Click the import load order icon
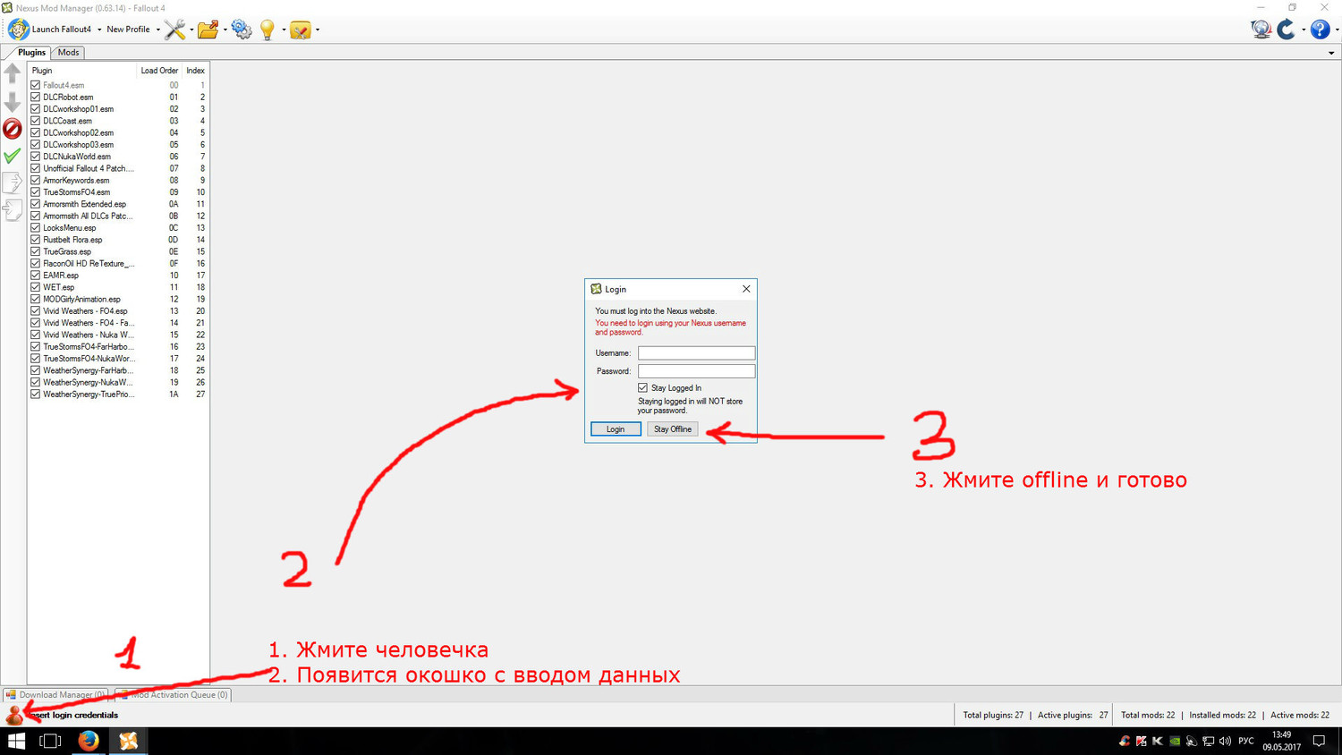The width and height of the screenshot is (1342, 755). [x=13, y=210]
